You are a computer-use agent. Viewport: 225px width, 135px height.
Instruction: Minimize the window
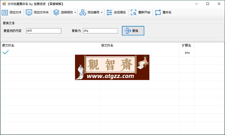tap(197, 4)
